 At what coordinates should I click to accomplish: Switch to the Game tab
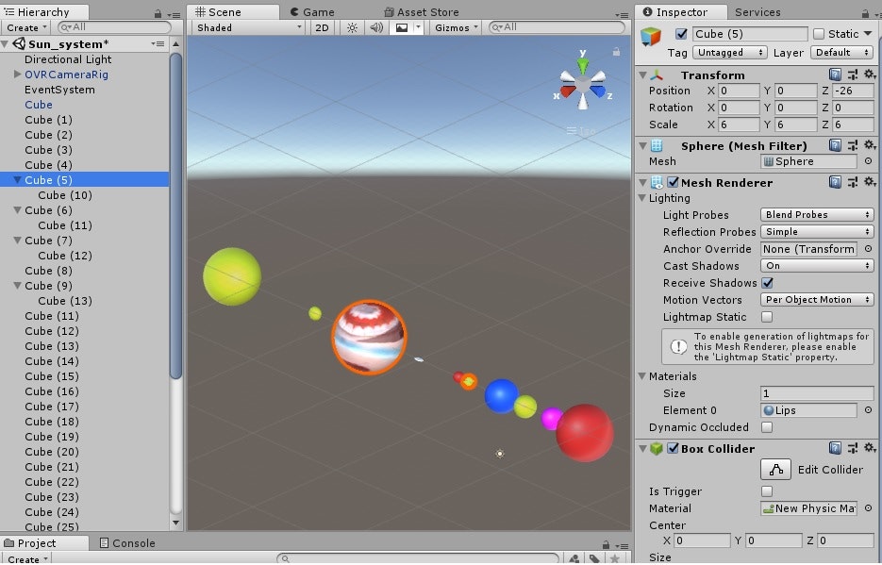pyautogui.click(x=312, y=12)
